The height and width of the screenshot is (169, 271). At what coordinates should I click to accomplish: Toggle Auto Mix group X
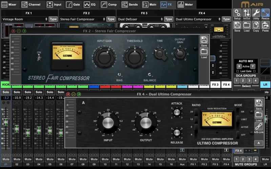(239, 66)
